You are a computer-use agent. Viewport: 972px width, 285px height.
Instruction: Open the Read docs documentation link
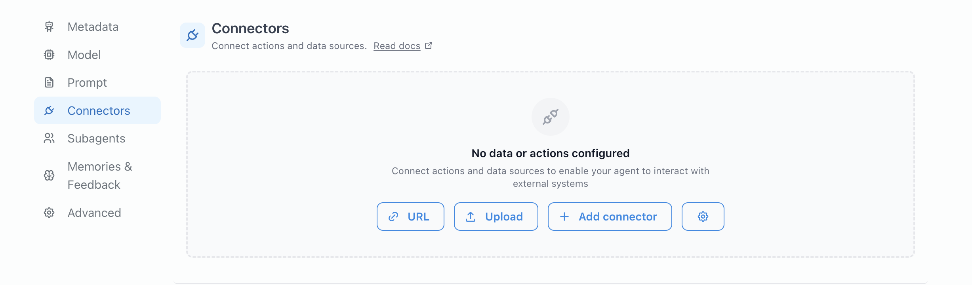(x=396, y=46)
